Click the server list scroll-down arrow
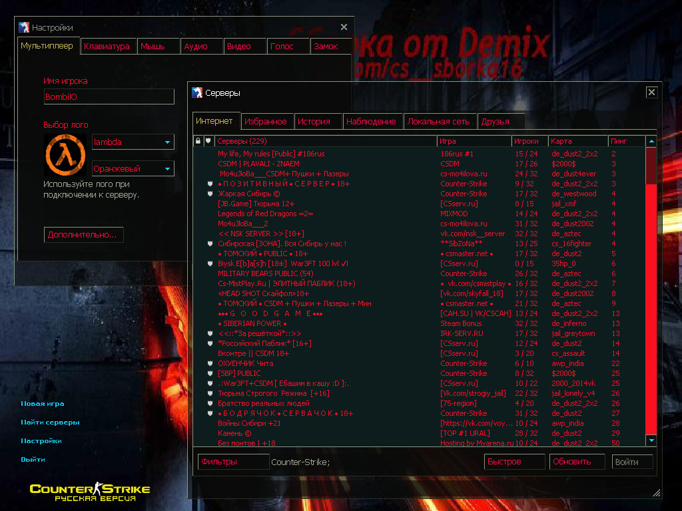The image size is (682, 511). [651, 440]
